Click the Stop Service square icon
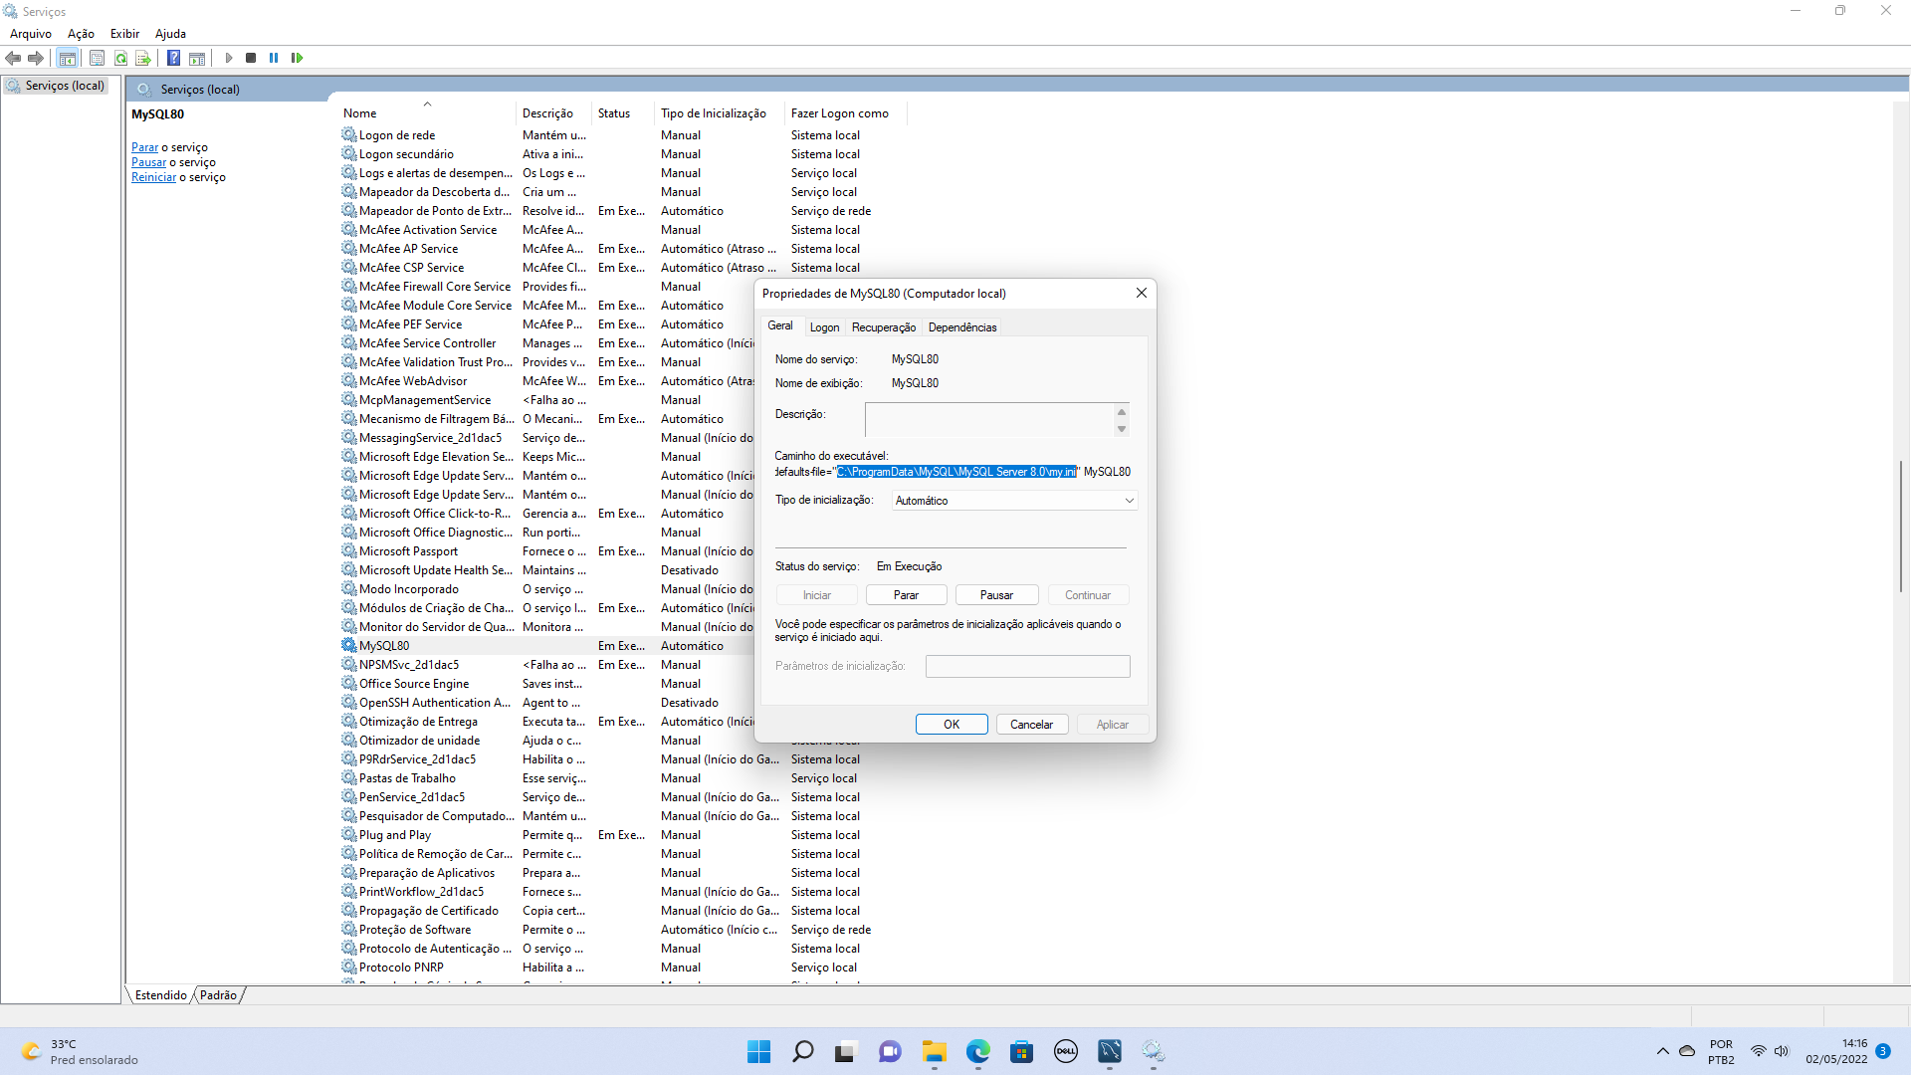 click(251, 58)
